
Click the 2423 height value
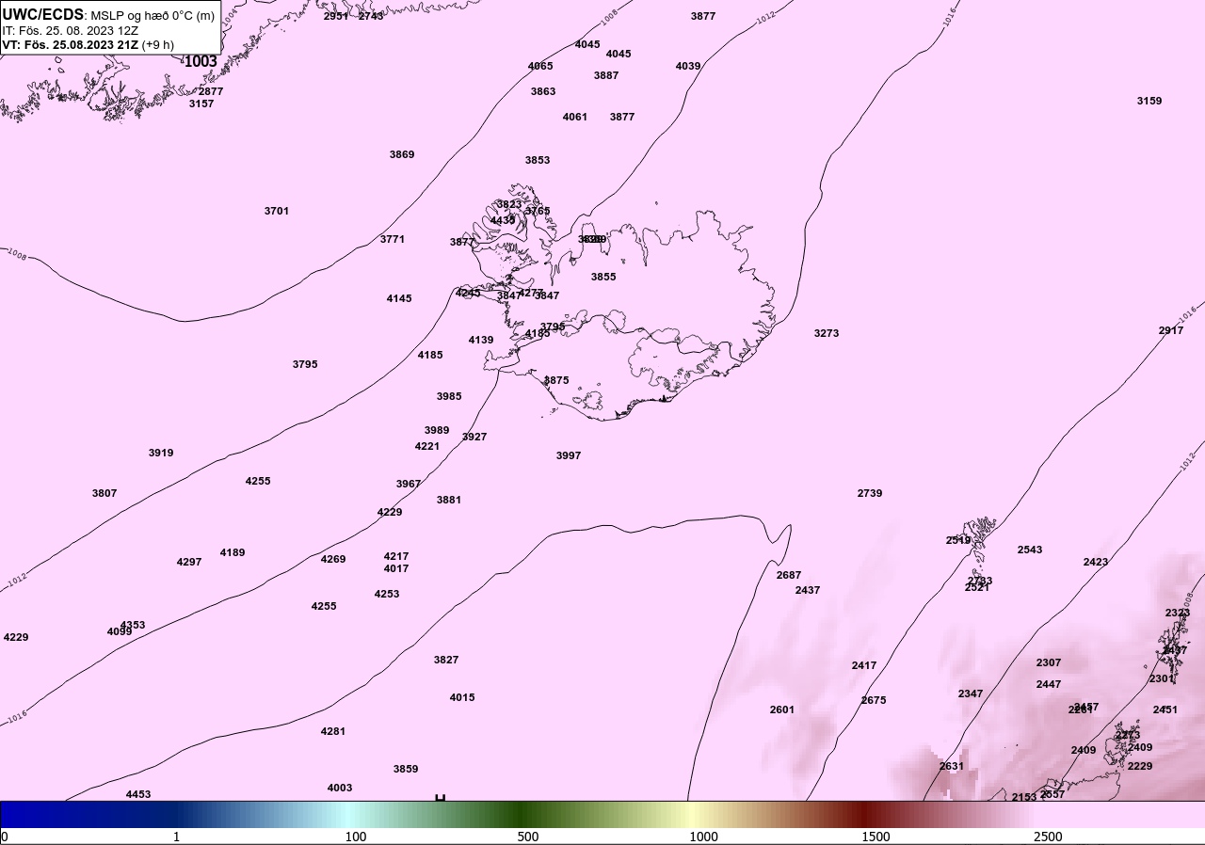(1096, 562)
